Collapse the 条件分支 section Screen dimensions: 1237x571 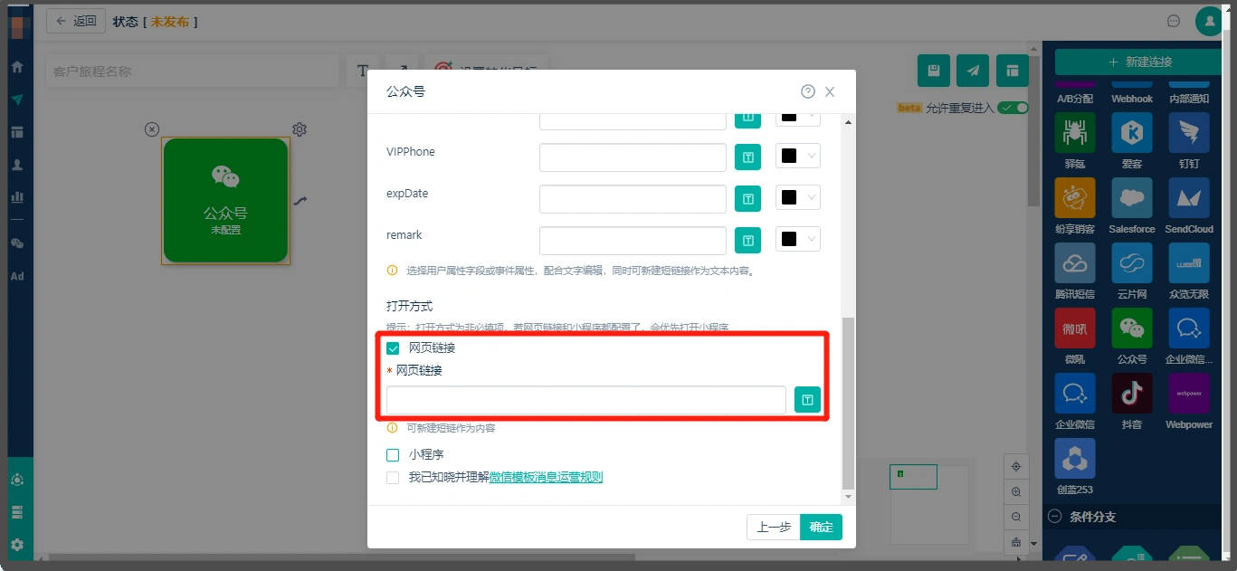1054,517
